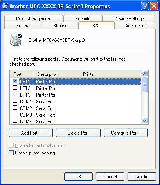Switch to the Device Settings tab
Image resolution: width=160 pixels, height=185 pixels.
coord(129,19)
